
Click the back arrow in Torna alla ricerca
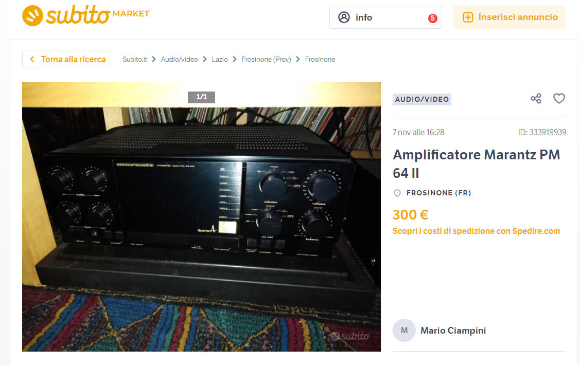click(32, 59)
